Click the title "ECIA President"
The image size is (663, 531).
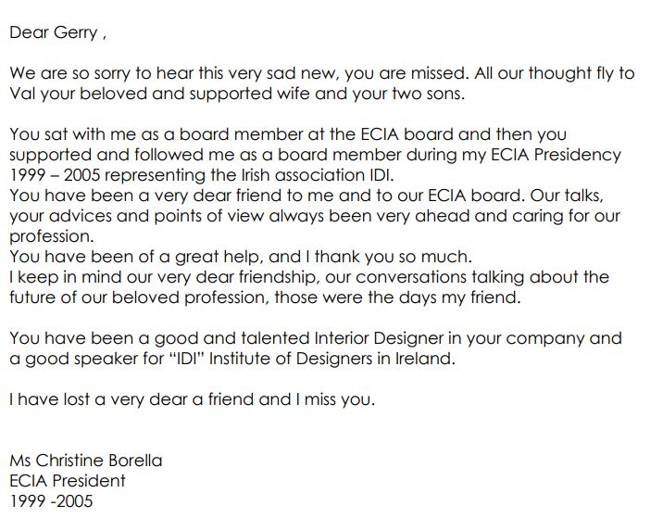[x=68, y=481]
